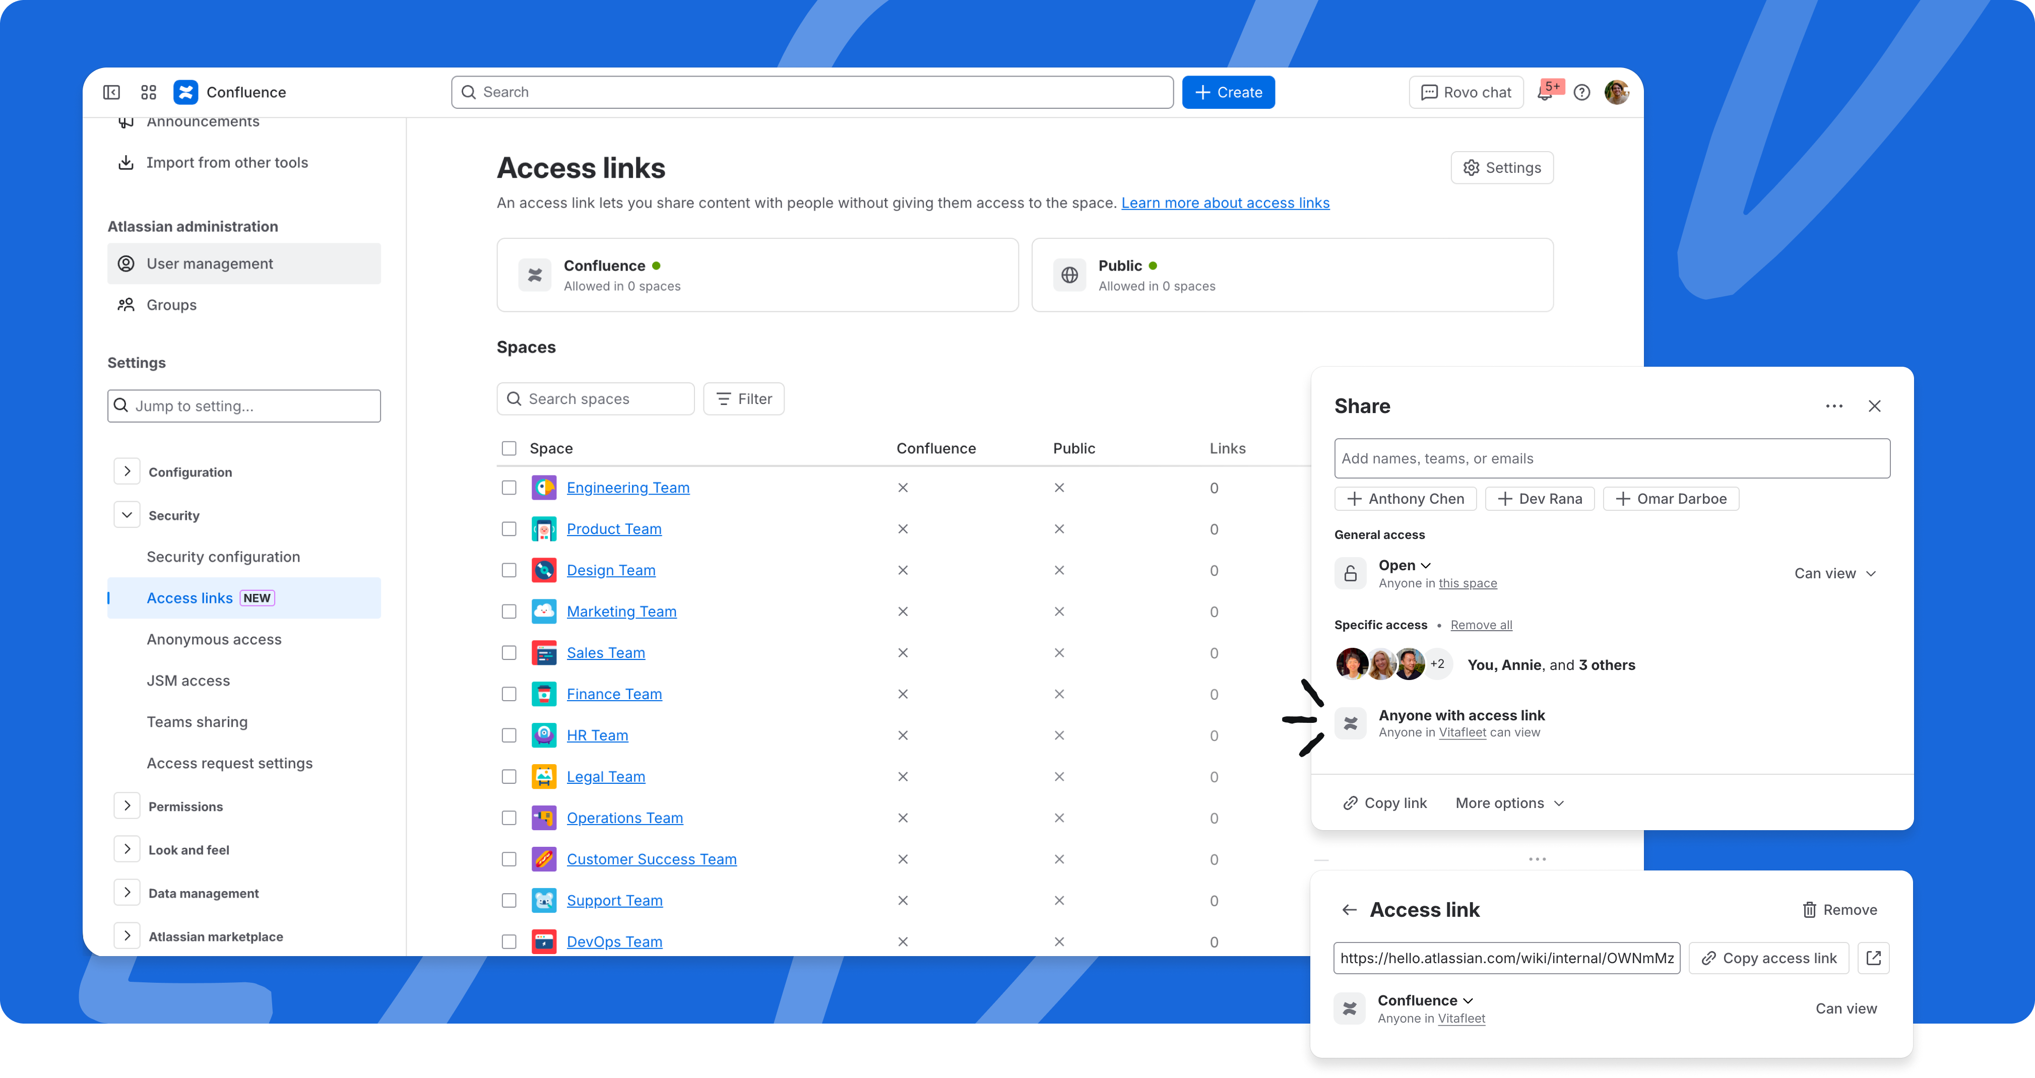Click the Marketing Team cloud icon
The height and width of the screenshot is (1078, 2035).
pos(543,611)
